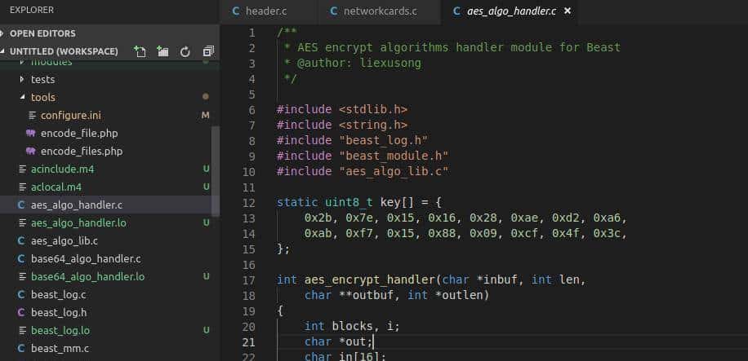This screenshot has width=748, height=361.
Task: Click the PHP icon beside encode_file.php
Action: (x=31, y=134)
